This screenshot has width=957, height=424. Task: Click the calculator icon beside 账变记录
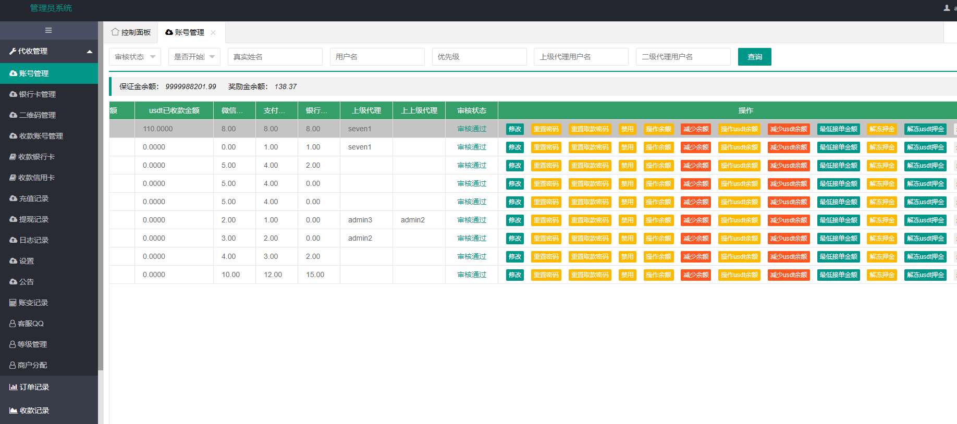point(13,303)
